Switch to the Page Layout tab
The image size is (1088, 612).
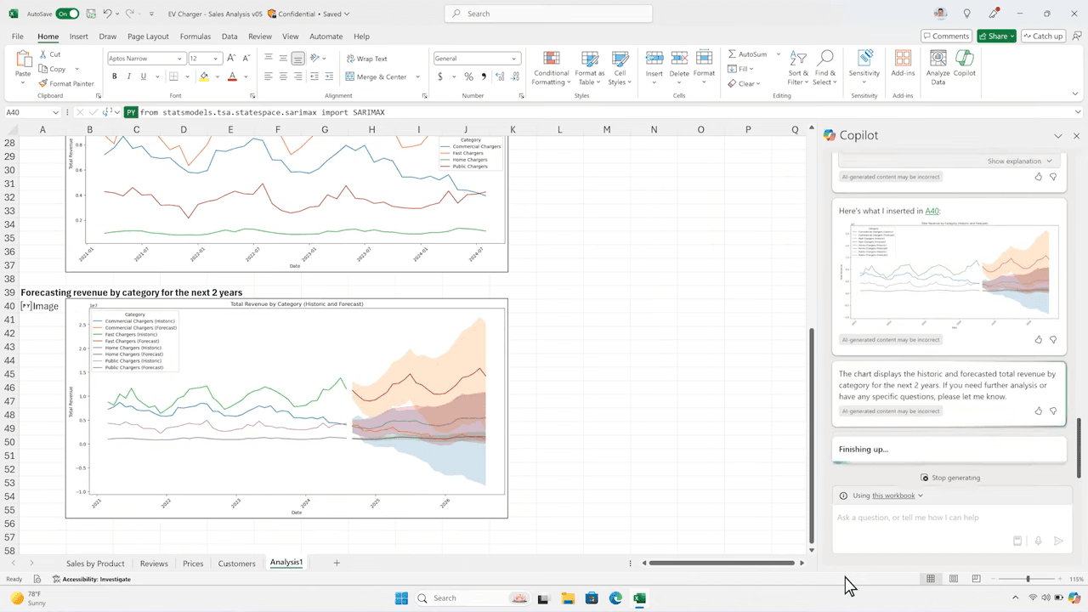[148, 37]
